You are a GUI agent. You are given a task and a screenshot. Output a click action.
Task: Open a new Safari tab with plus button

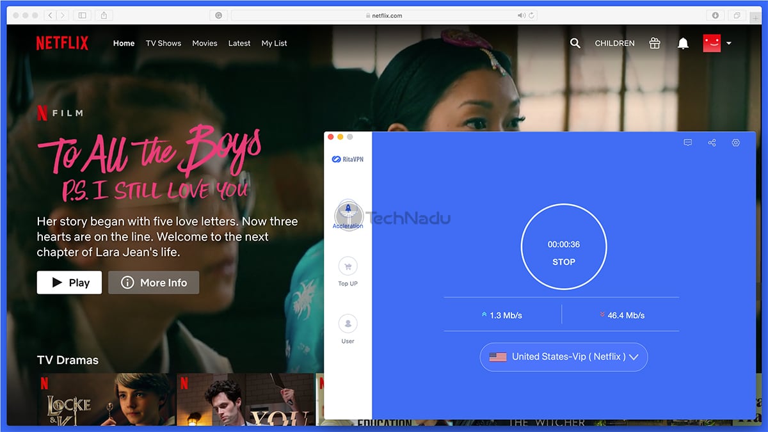756,19
